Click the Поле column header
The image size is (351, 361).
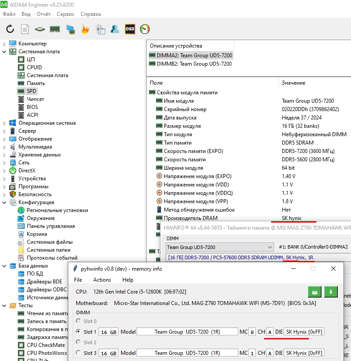click(x=156, y=83)
